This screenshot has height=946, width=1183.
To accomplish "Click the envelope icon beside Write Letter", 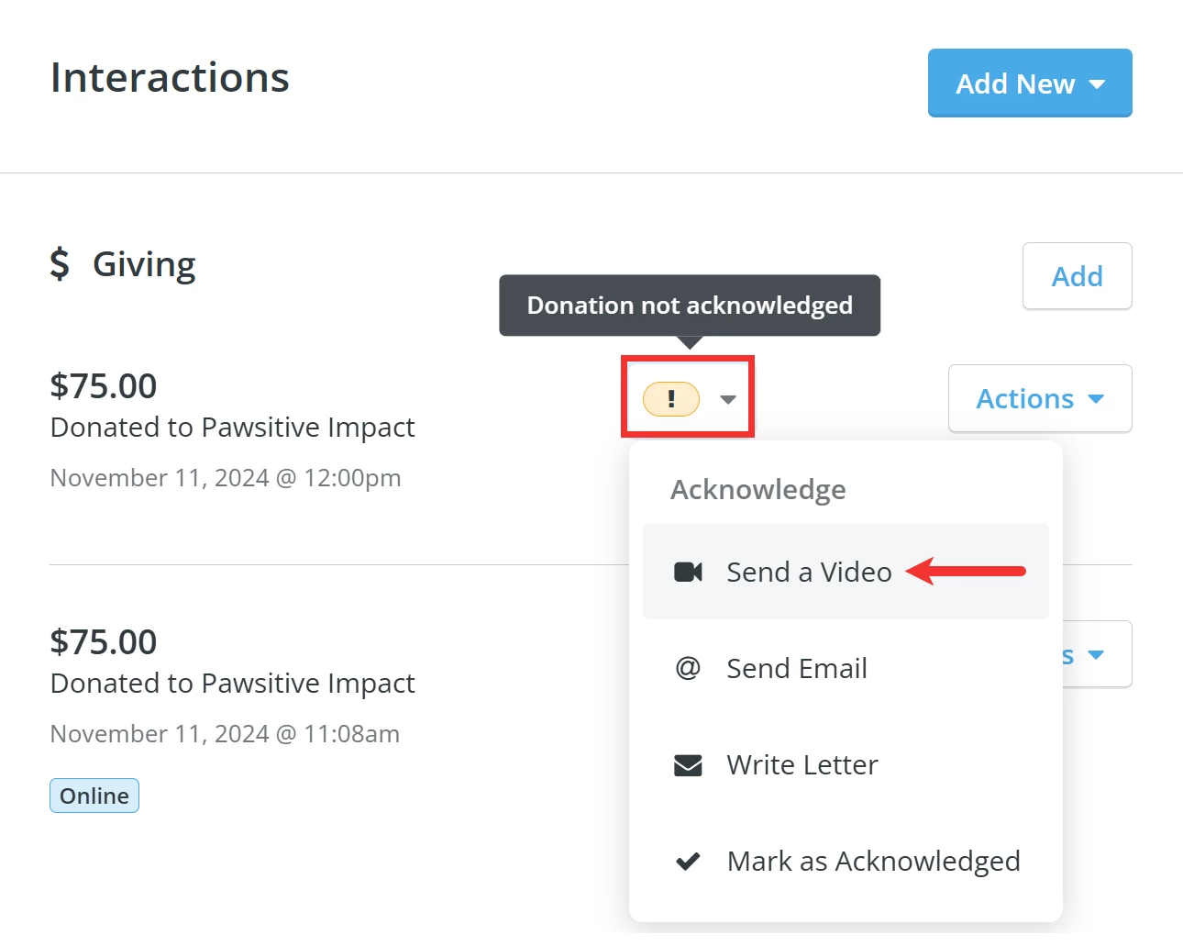I will point(688,764).
